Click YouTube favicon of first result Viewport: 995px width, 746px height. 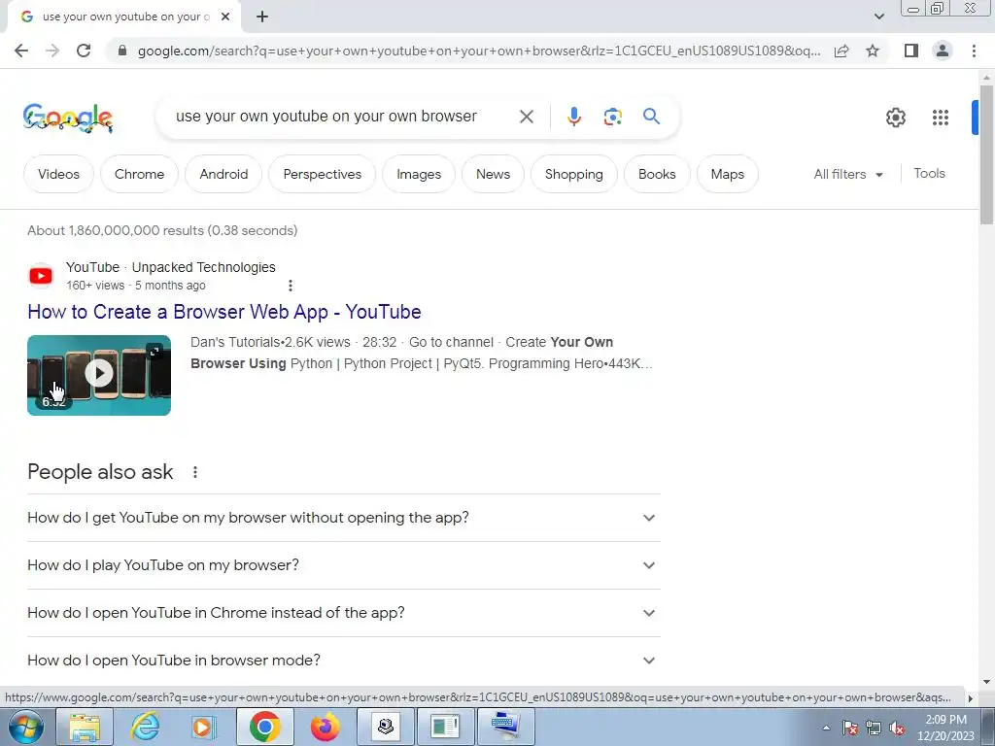[x=41, y=276]
